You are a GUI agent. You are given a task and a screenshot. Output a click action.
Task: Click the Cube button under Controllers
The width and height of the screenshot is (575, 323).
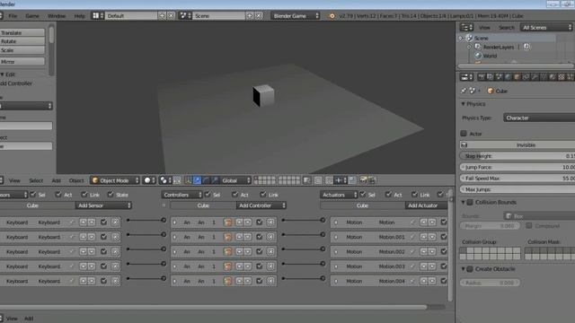pyautogui.click(x=203, y=205)
